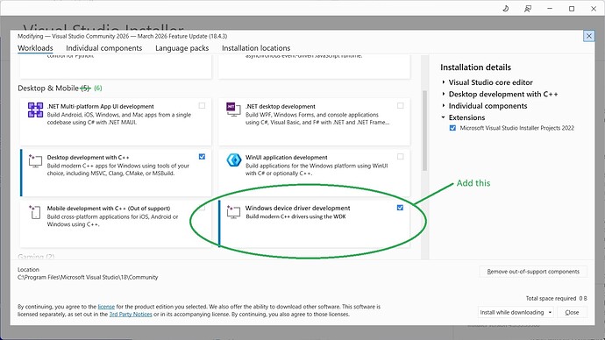The image size is (605, 340).
Task: Collapse the Extensions section
Action: (x=444, y=117)
